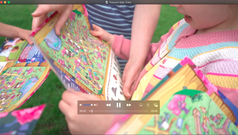Toggle the 00:40 remaining time display
Viewport: 238px width, 135px height.
154,111
